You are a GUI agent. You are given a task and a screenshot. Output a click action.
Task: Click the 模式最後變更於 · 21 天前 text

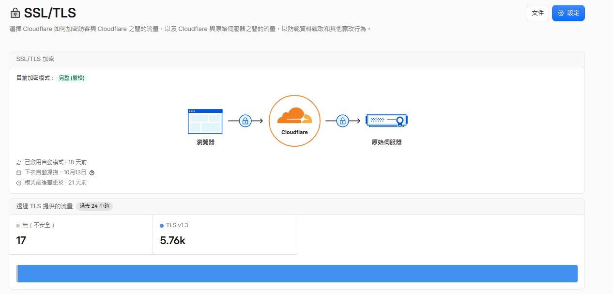[56, 183]
